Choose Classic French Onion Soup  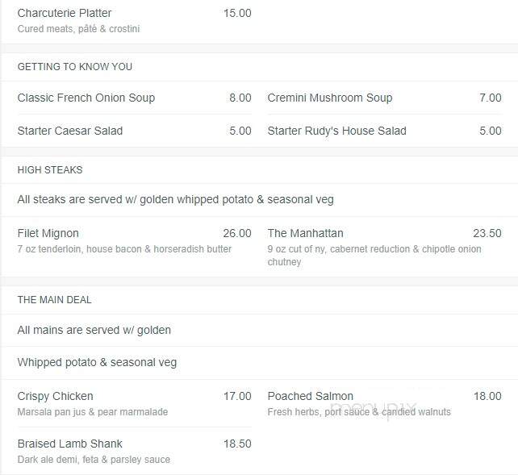click(x=86, y=98)
